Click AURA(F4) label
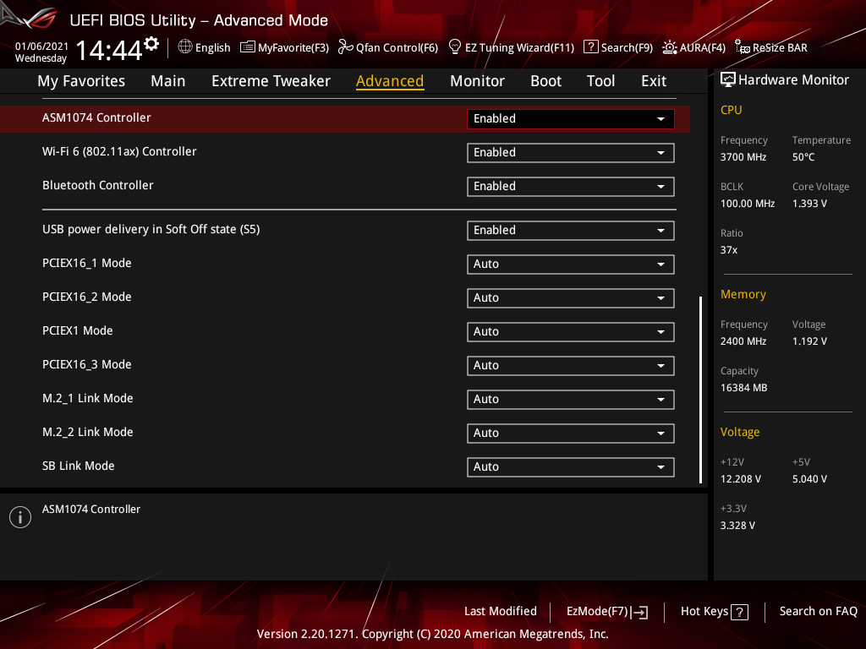The width and height of the screenshot is (866, 649). coord(703,48)
